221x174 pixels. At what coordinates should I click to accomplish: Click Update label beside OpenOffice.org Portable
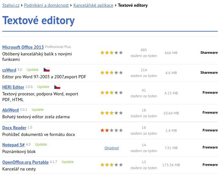[68, 162]
